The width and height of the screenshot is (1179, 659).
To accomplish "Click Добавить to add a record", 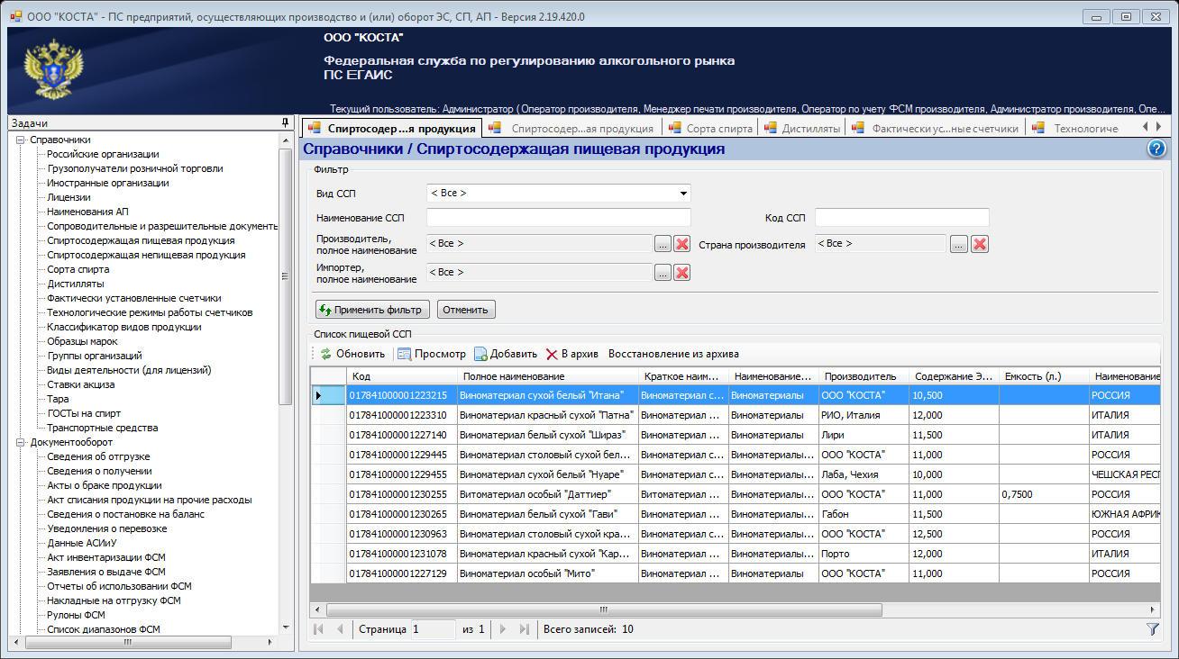I will (x=506, y=354).
